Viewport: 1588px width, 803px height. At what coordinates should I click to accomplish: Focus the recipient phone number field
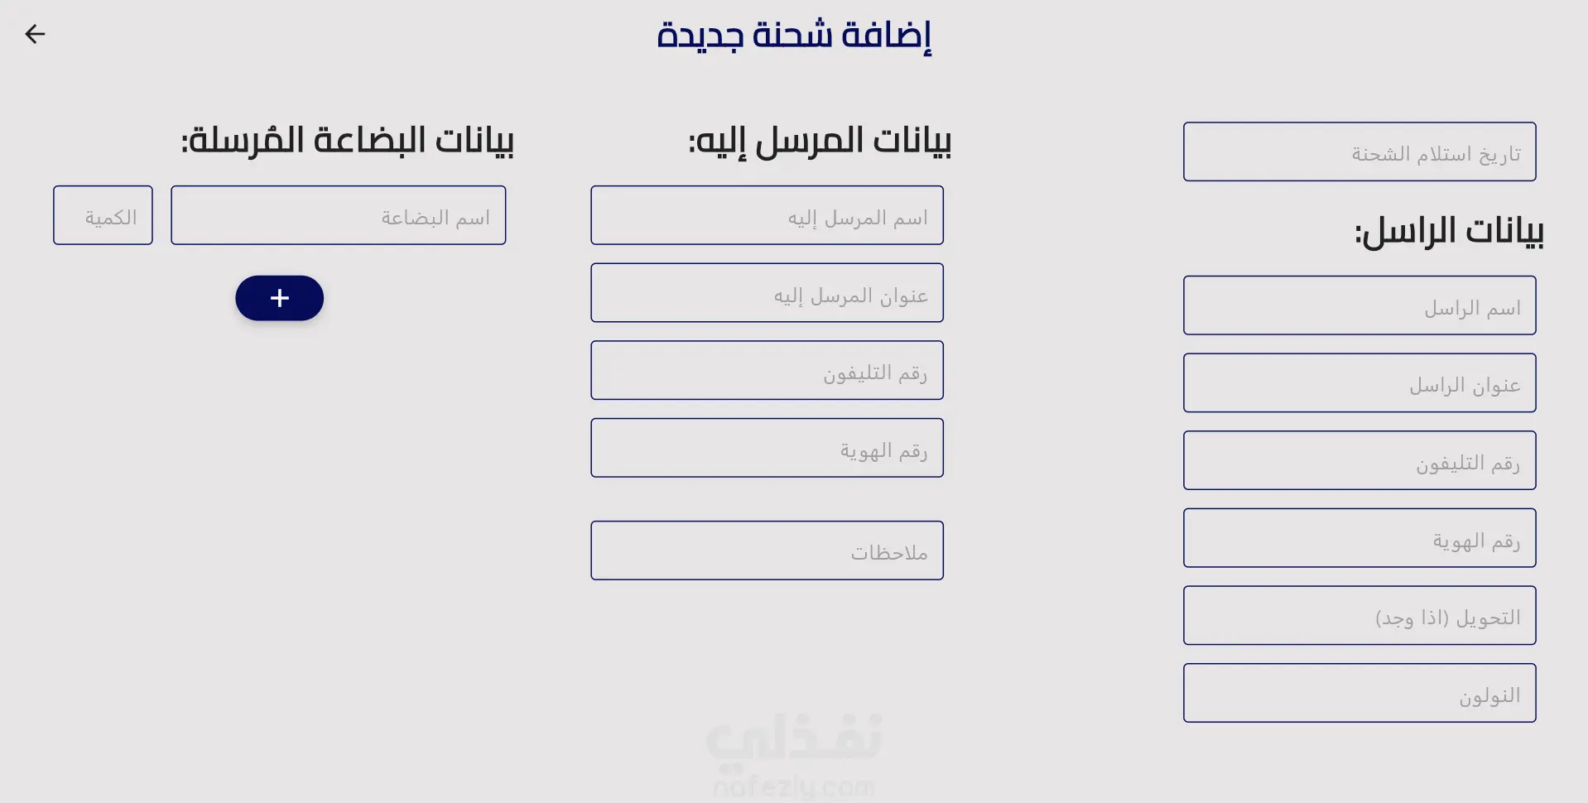point(767,370)
